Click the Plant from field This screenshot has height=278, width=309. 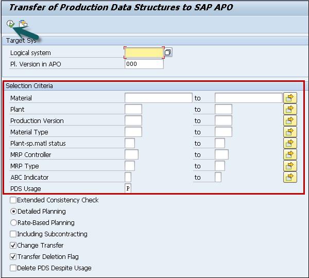click(133, 109)
